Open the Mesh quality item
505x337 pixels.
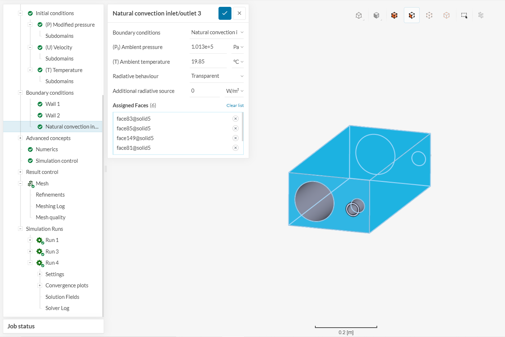point(51,217)
